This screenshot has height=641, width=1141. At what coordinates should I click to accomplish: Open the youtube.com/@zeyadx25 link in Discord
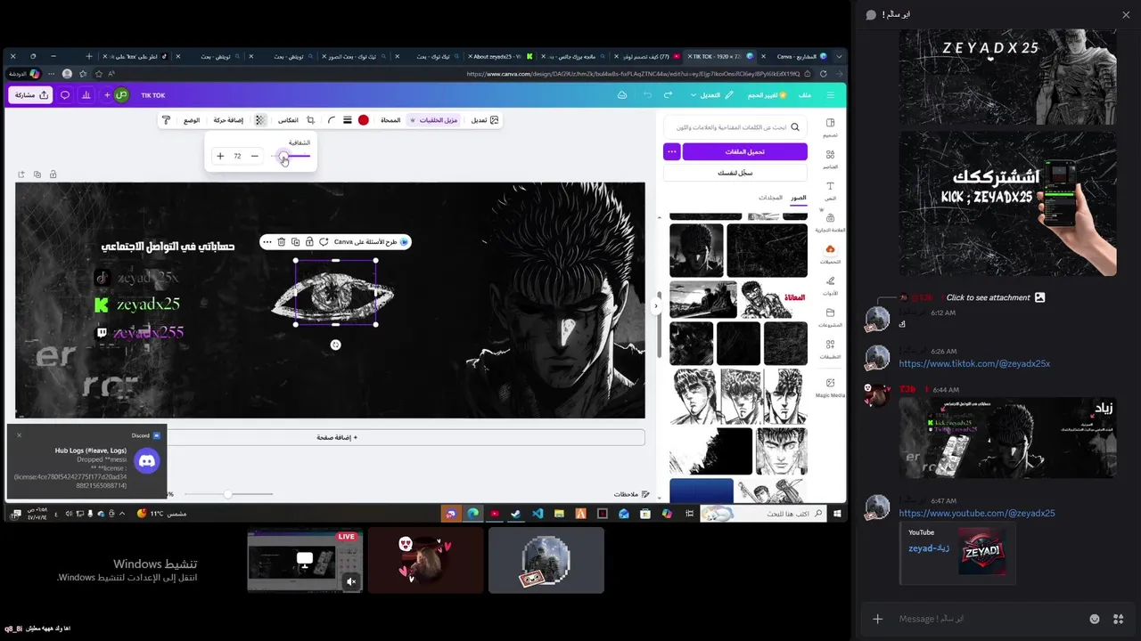pyautogui.click(x=977, y=513)
